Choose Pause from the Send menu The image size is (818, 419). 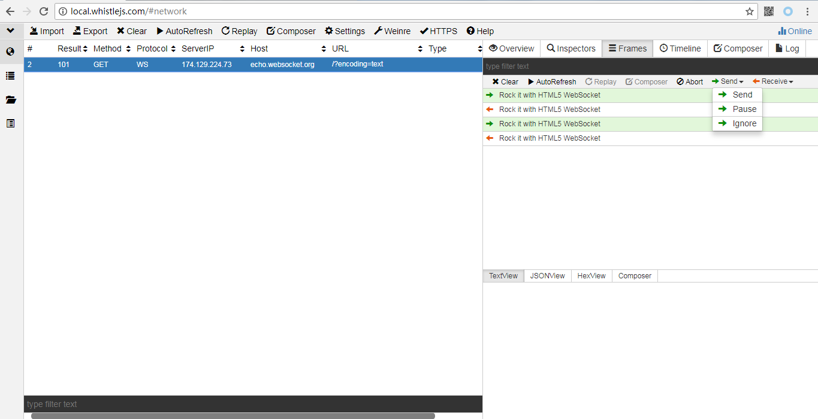tap(737, 109)
